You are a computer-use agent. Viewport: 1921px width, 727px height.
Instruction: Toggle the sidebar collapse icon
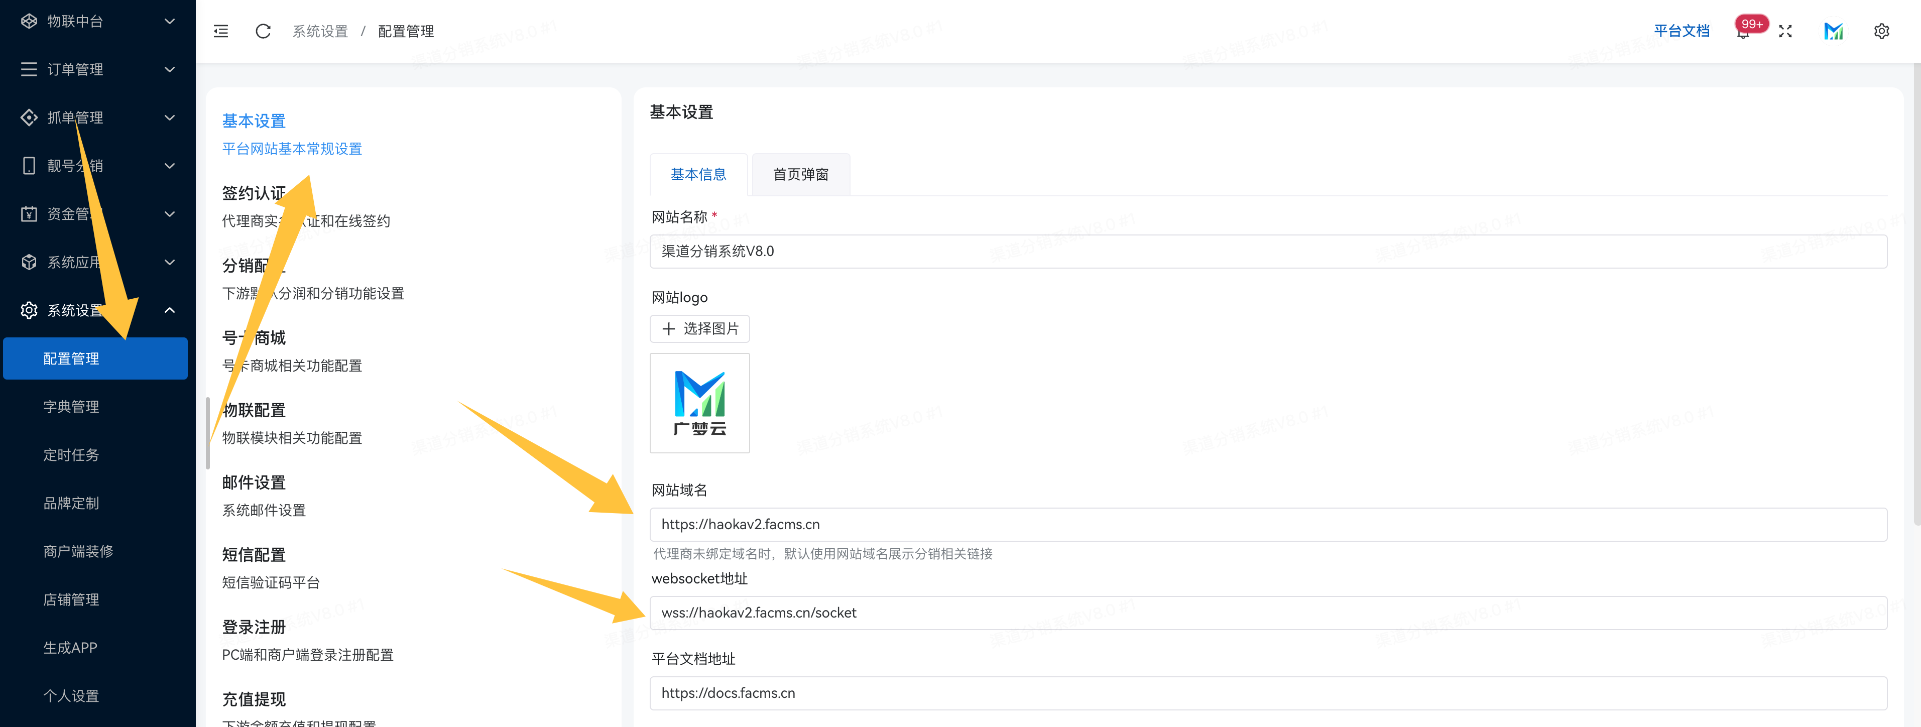tap(221, 31)
